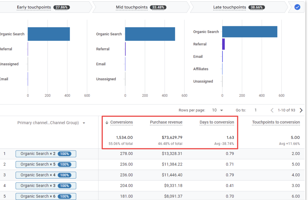
Task: Click the 46.48% of total text
Action: click(170, 144)
